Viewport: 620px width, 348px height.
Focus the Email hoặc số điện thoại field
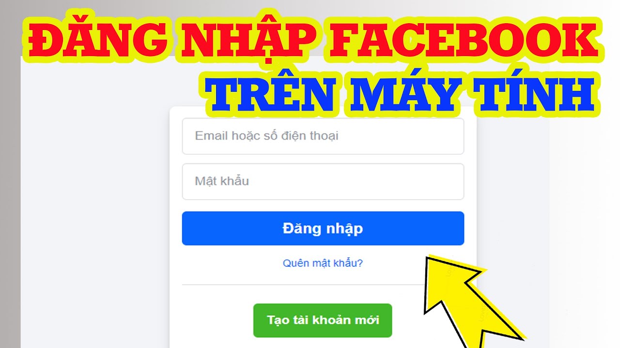pos(323,136)
